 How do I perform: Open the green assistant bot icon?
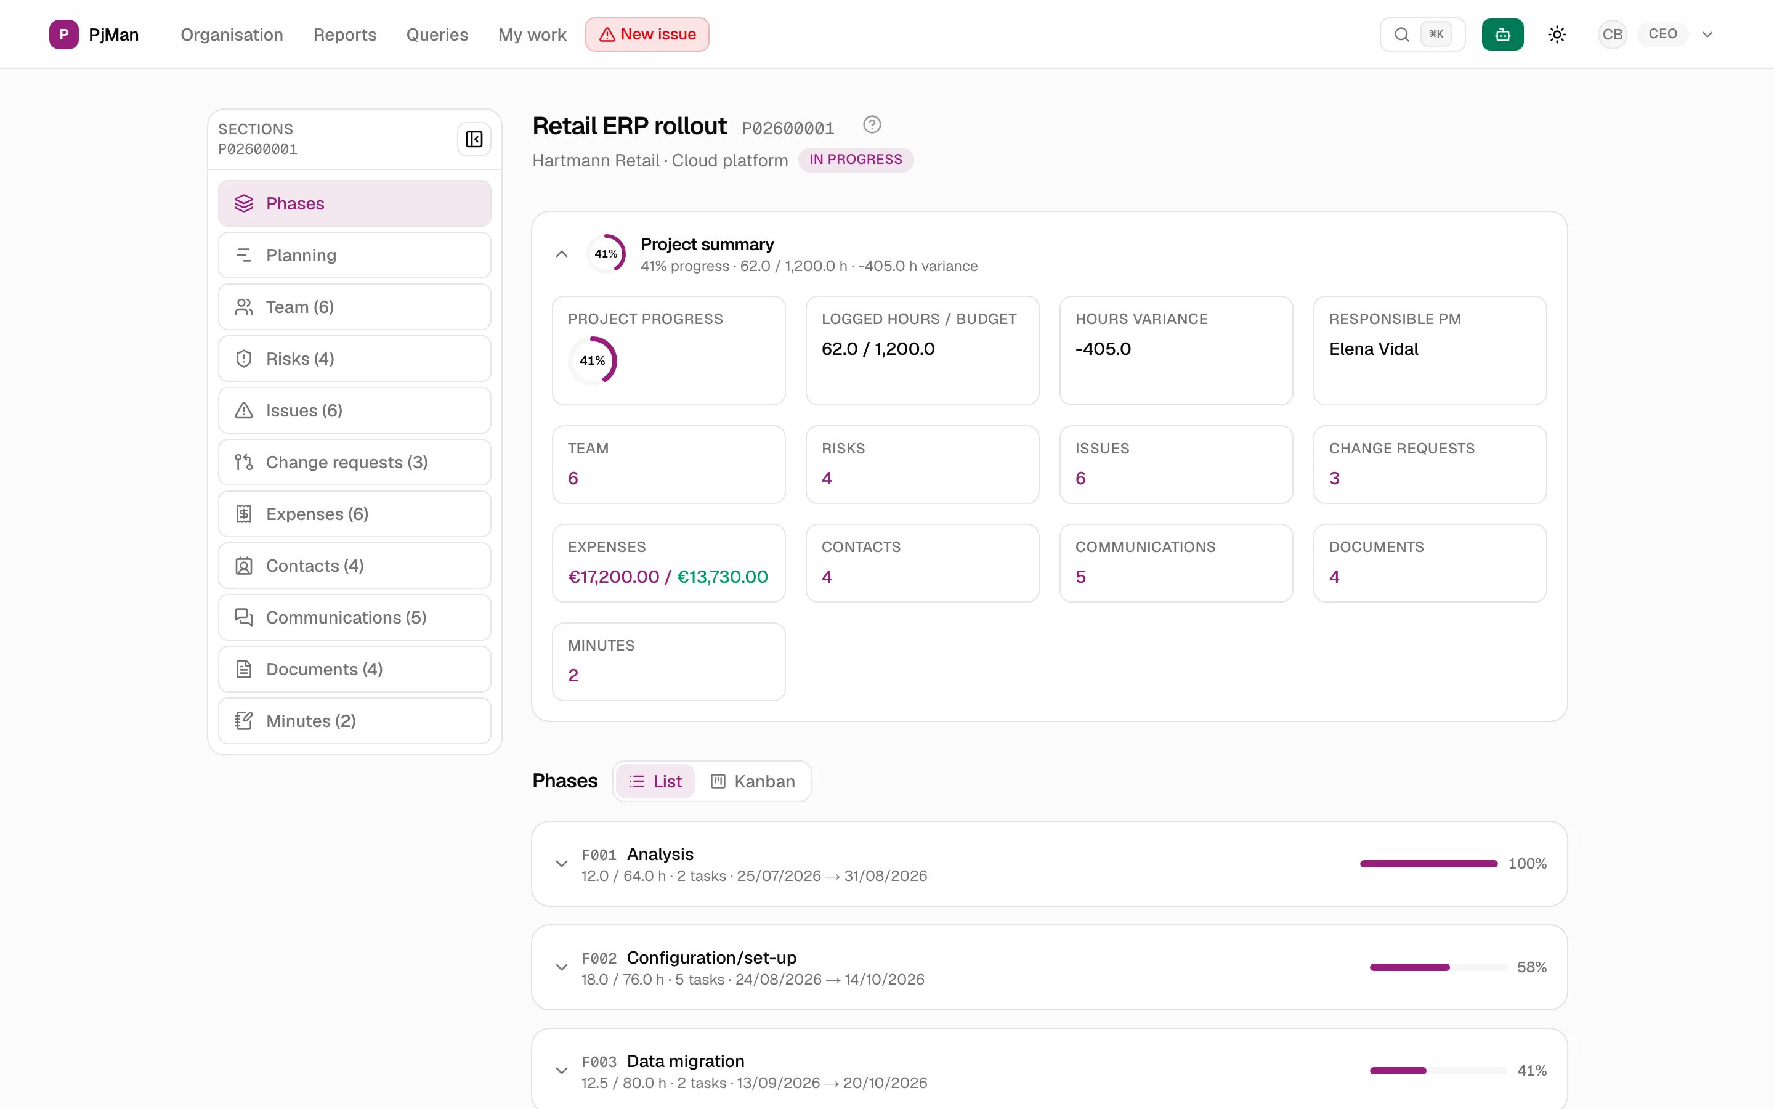1502,35
